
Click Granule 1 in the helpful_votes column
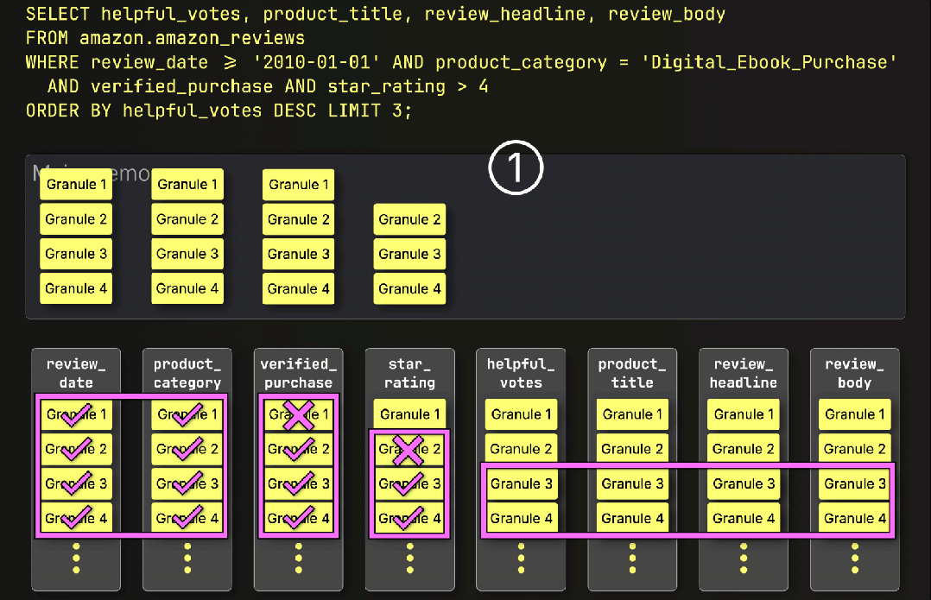(521, 414)
